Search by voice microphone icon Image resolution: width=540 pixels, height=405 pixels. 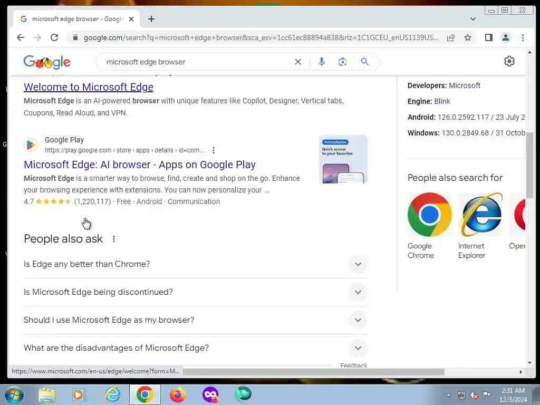tap(321, 62)
